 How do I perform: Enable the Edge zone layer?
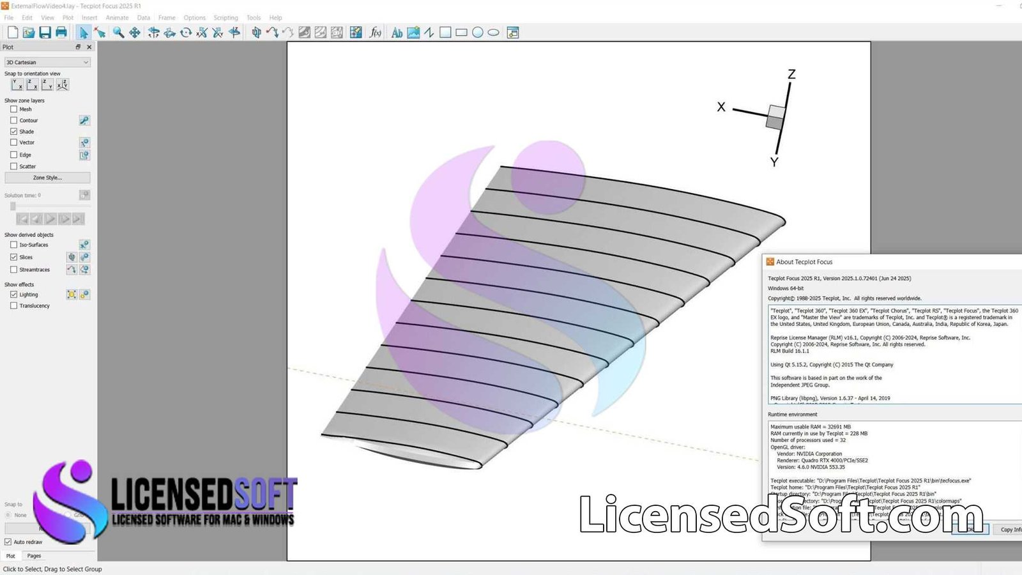(x=13, y=155)
